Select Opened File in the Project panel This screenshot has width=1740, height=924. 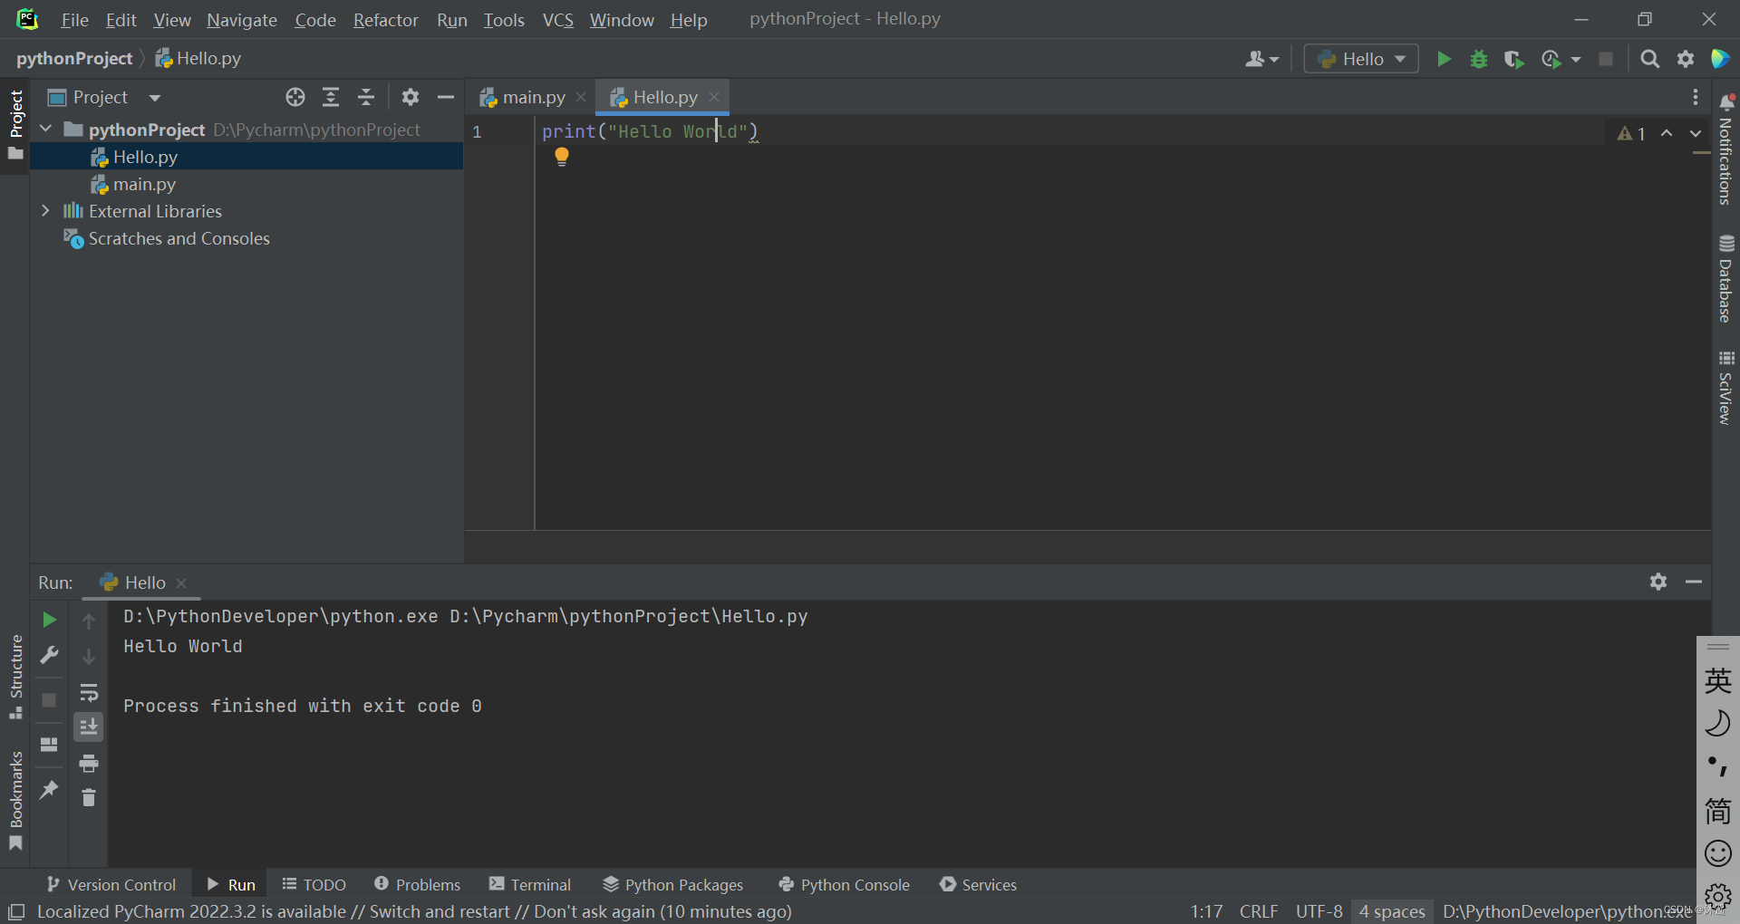(x=295, y=97)
